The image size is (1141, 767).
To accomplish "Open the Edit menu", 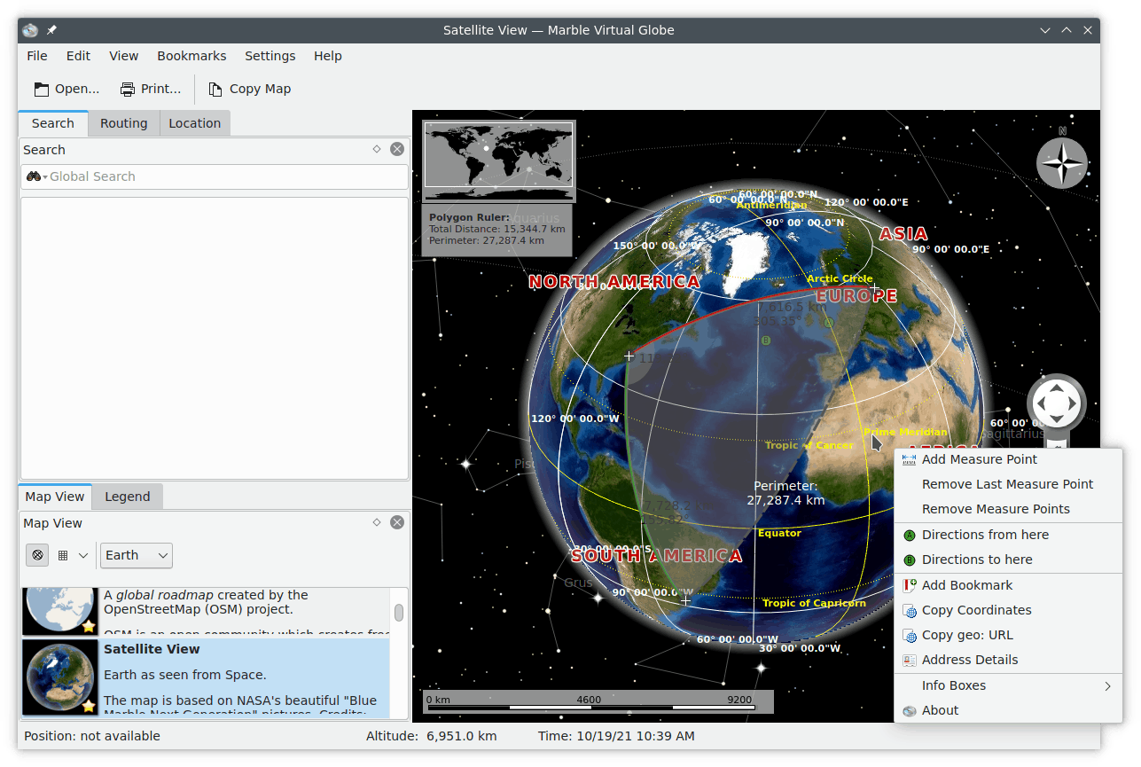I will click(x=78, y=56).
